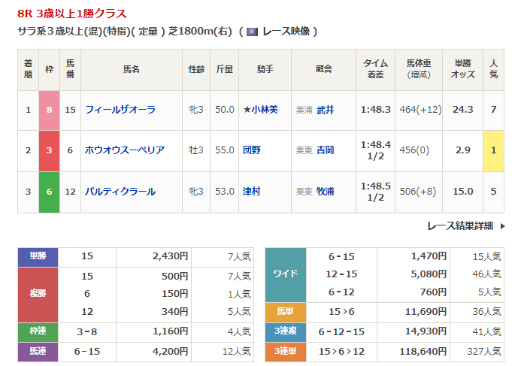Click the 複勝 bet type label
This screenshot has height=366, width=518.
coord(37,294)
